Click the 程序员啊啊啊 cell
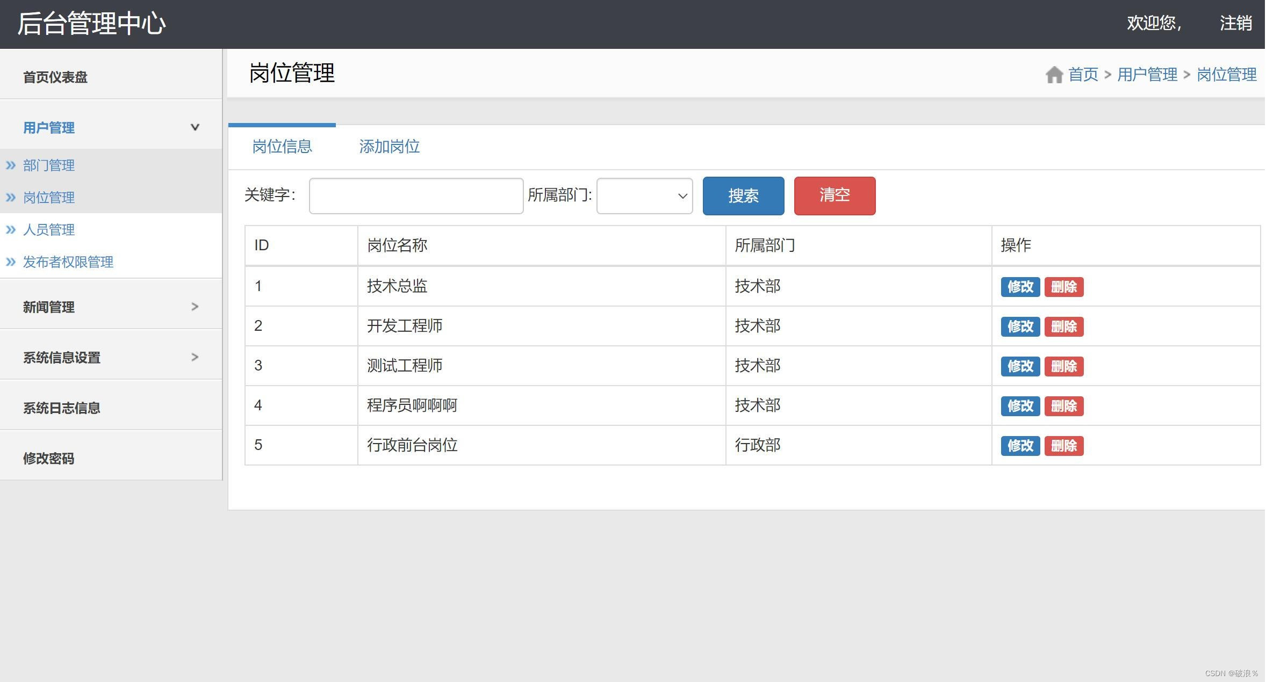This screenshot has height=682, width=1266. tap(542, 405)
